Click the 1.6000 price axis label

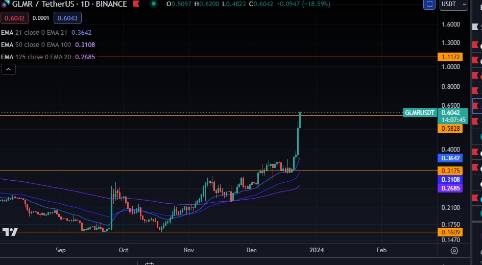(x=451, y=25)
